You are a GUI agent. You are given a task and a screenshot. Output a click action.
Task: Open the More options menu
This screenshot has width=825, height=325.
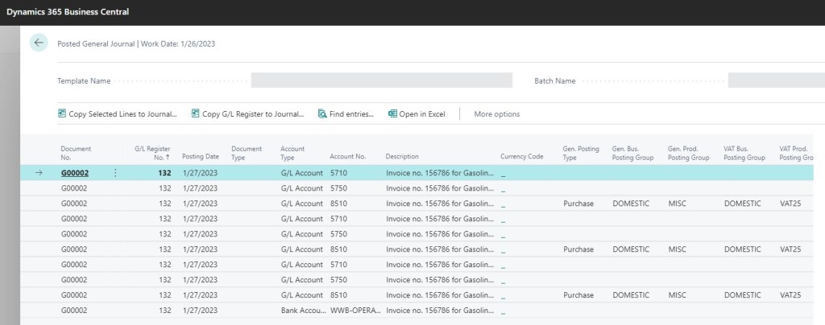tap(496, 114)
